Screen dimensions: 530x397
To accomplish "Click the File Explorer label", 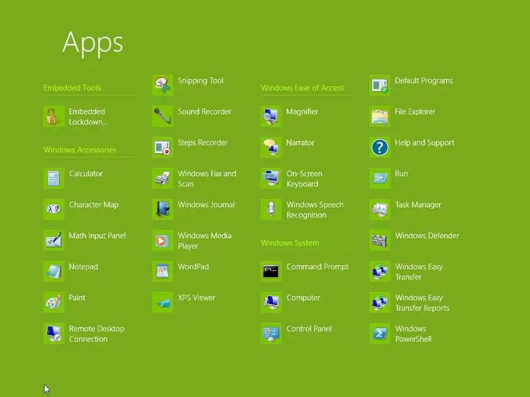I will (415, 112).
